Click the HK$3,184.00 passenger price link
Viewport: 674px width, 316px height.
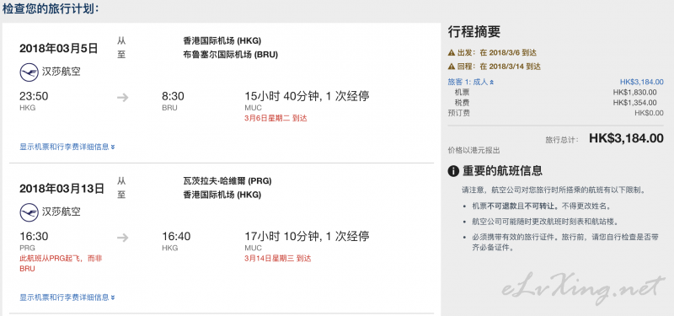point(641,82)
